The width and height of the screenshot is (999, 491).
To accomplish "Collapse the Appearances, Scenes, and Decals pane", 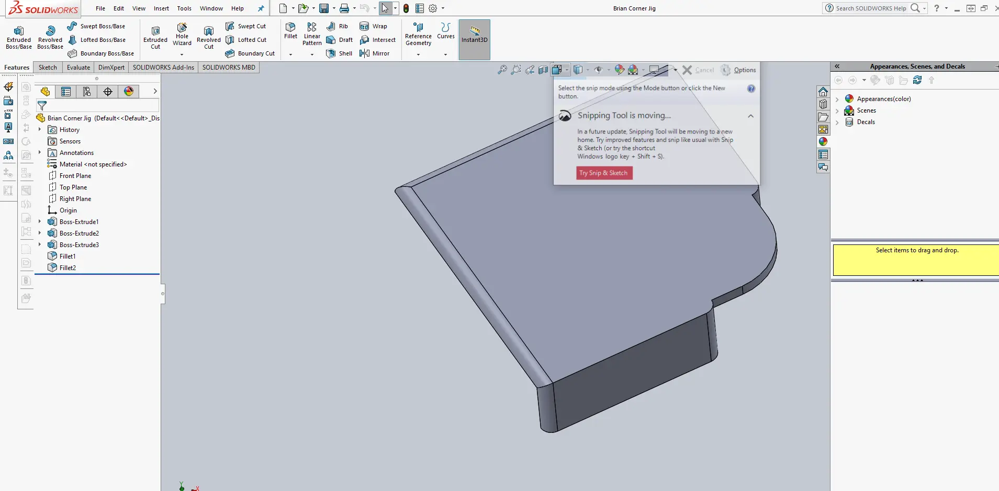I will 837,66.
